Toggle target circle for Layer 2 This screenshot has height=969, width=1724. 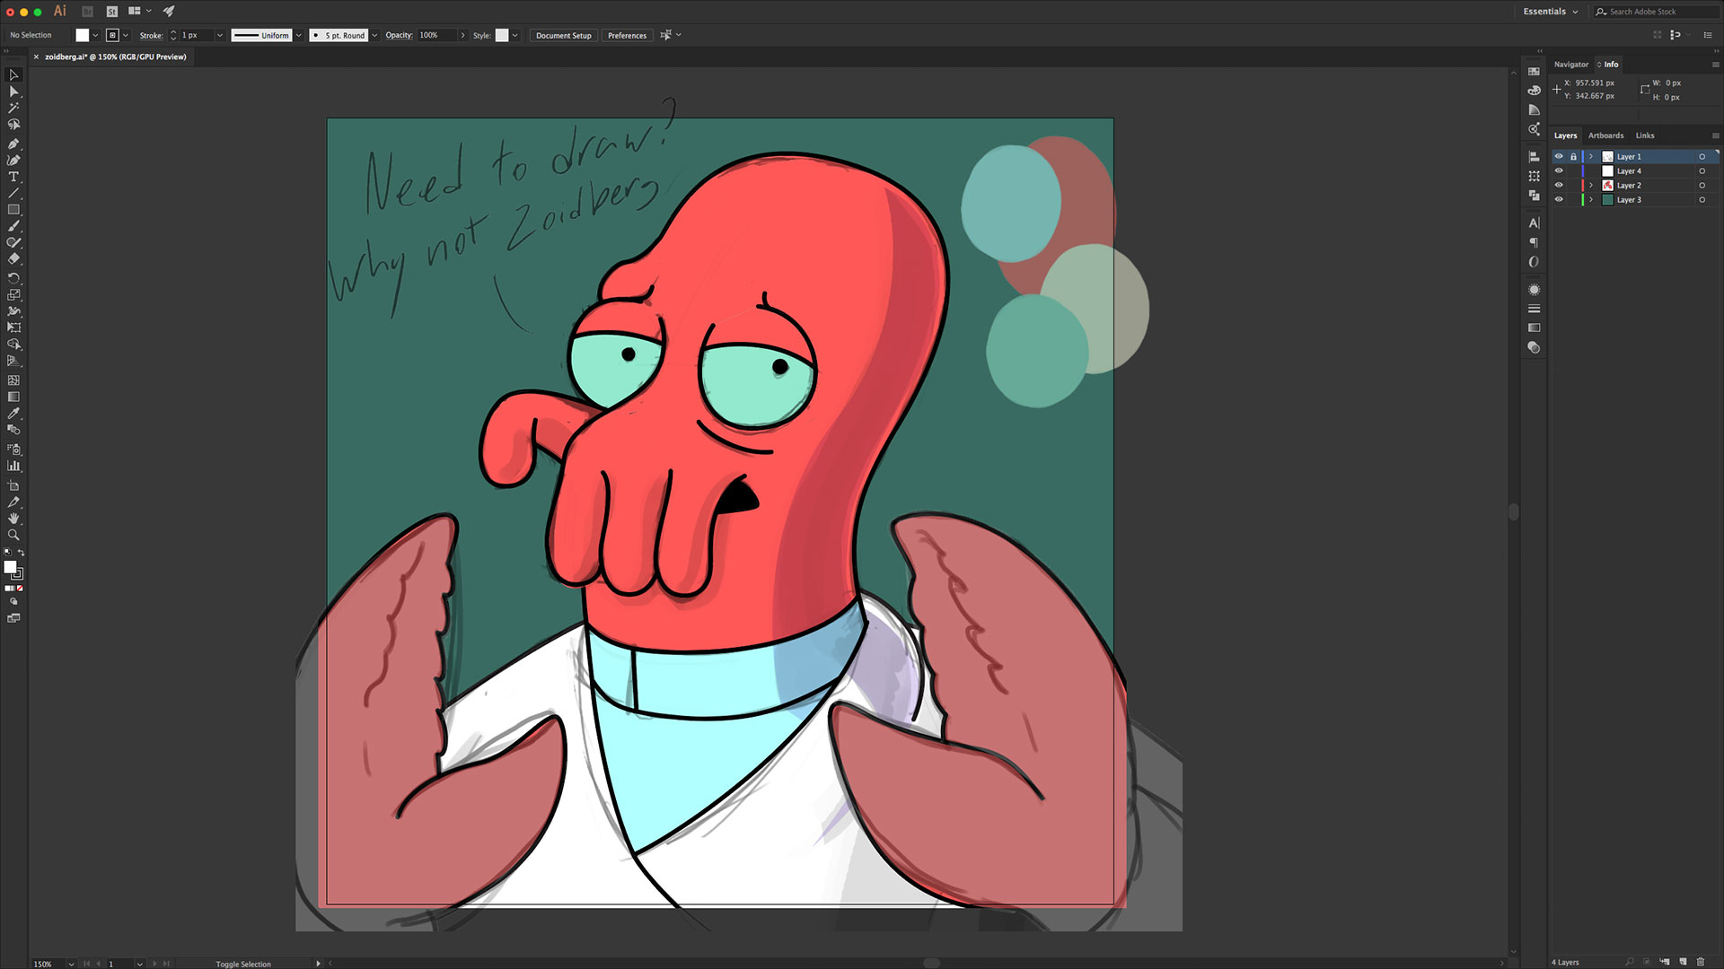[1702, 186]
